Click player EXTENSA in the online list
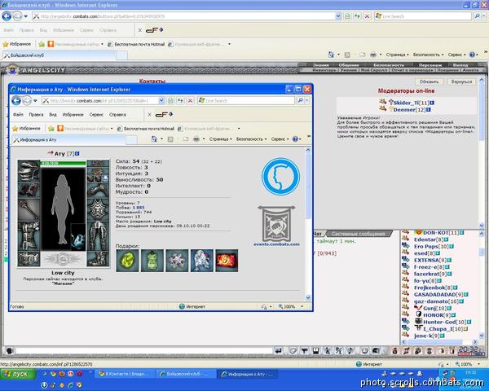 pos(426,260)
